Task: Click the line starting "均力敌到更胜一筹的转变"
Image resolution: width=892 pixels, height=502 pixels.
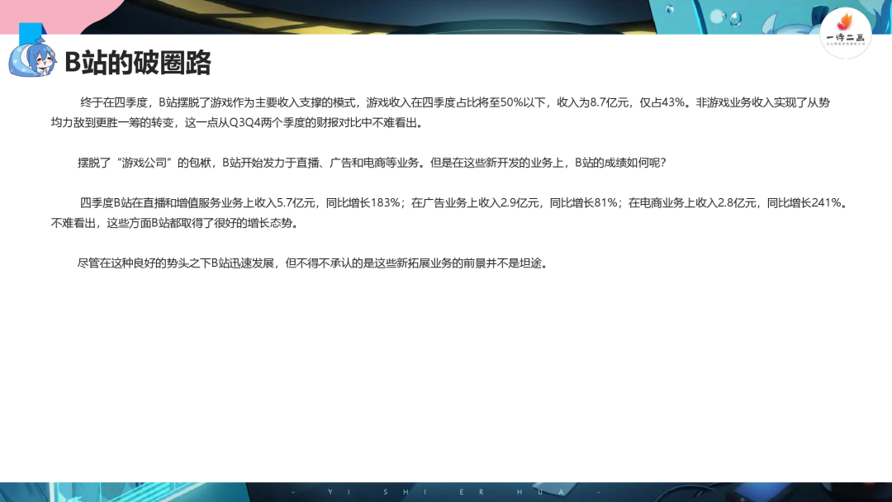Action: pos(237,123)
